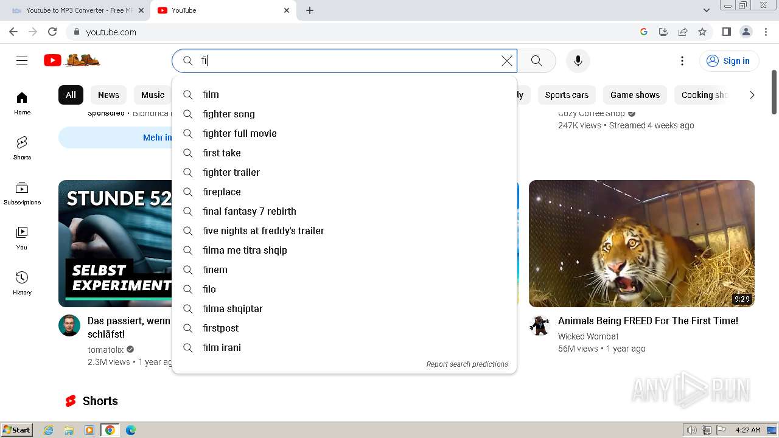The height and width of the screenshot is (438, 779).
Task: Open the tiger video thumbnail
Action: [641, 243]
